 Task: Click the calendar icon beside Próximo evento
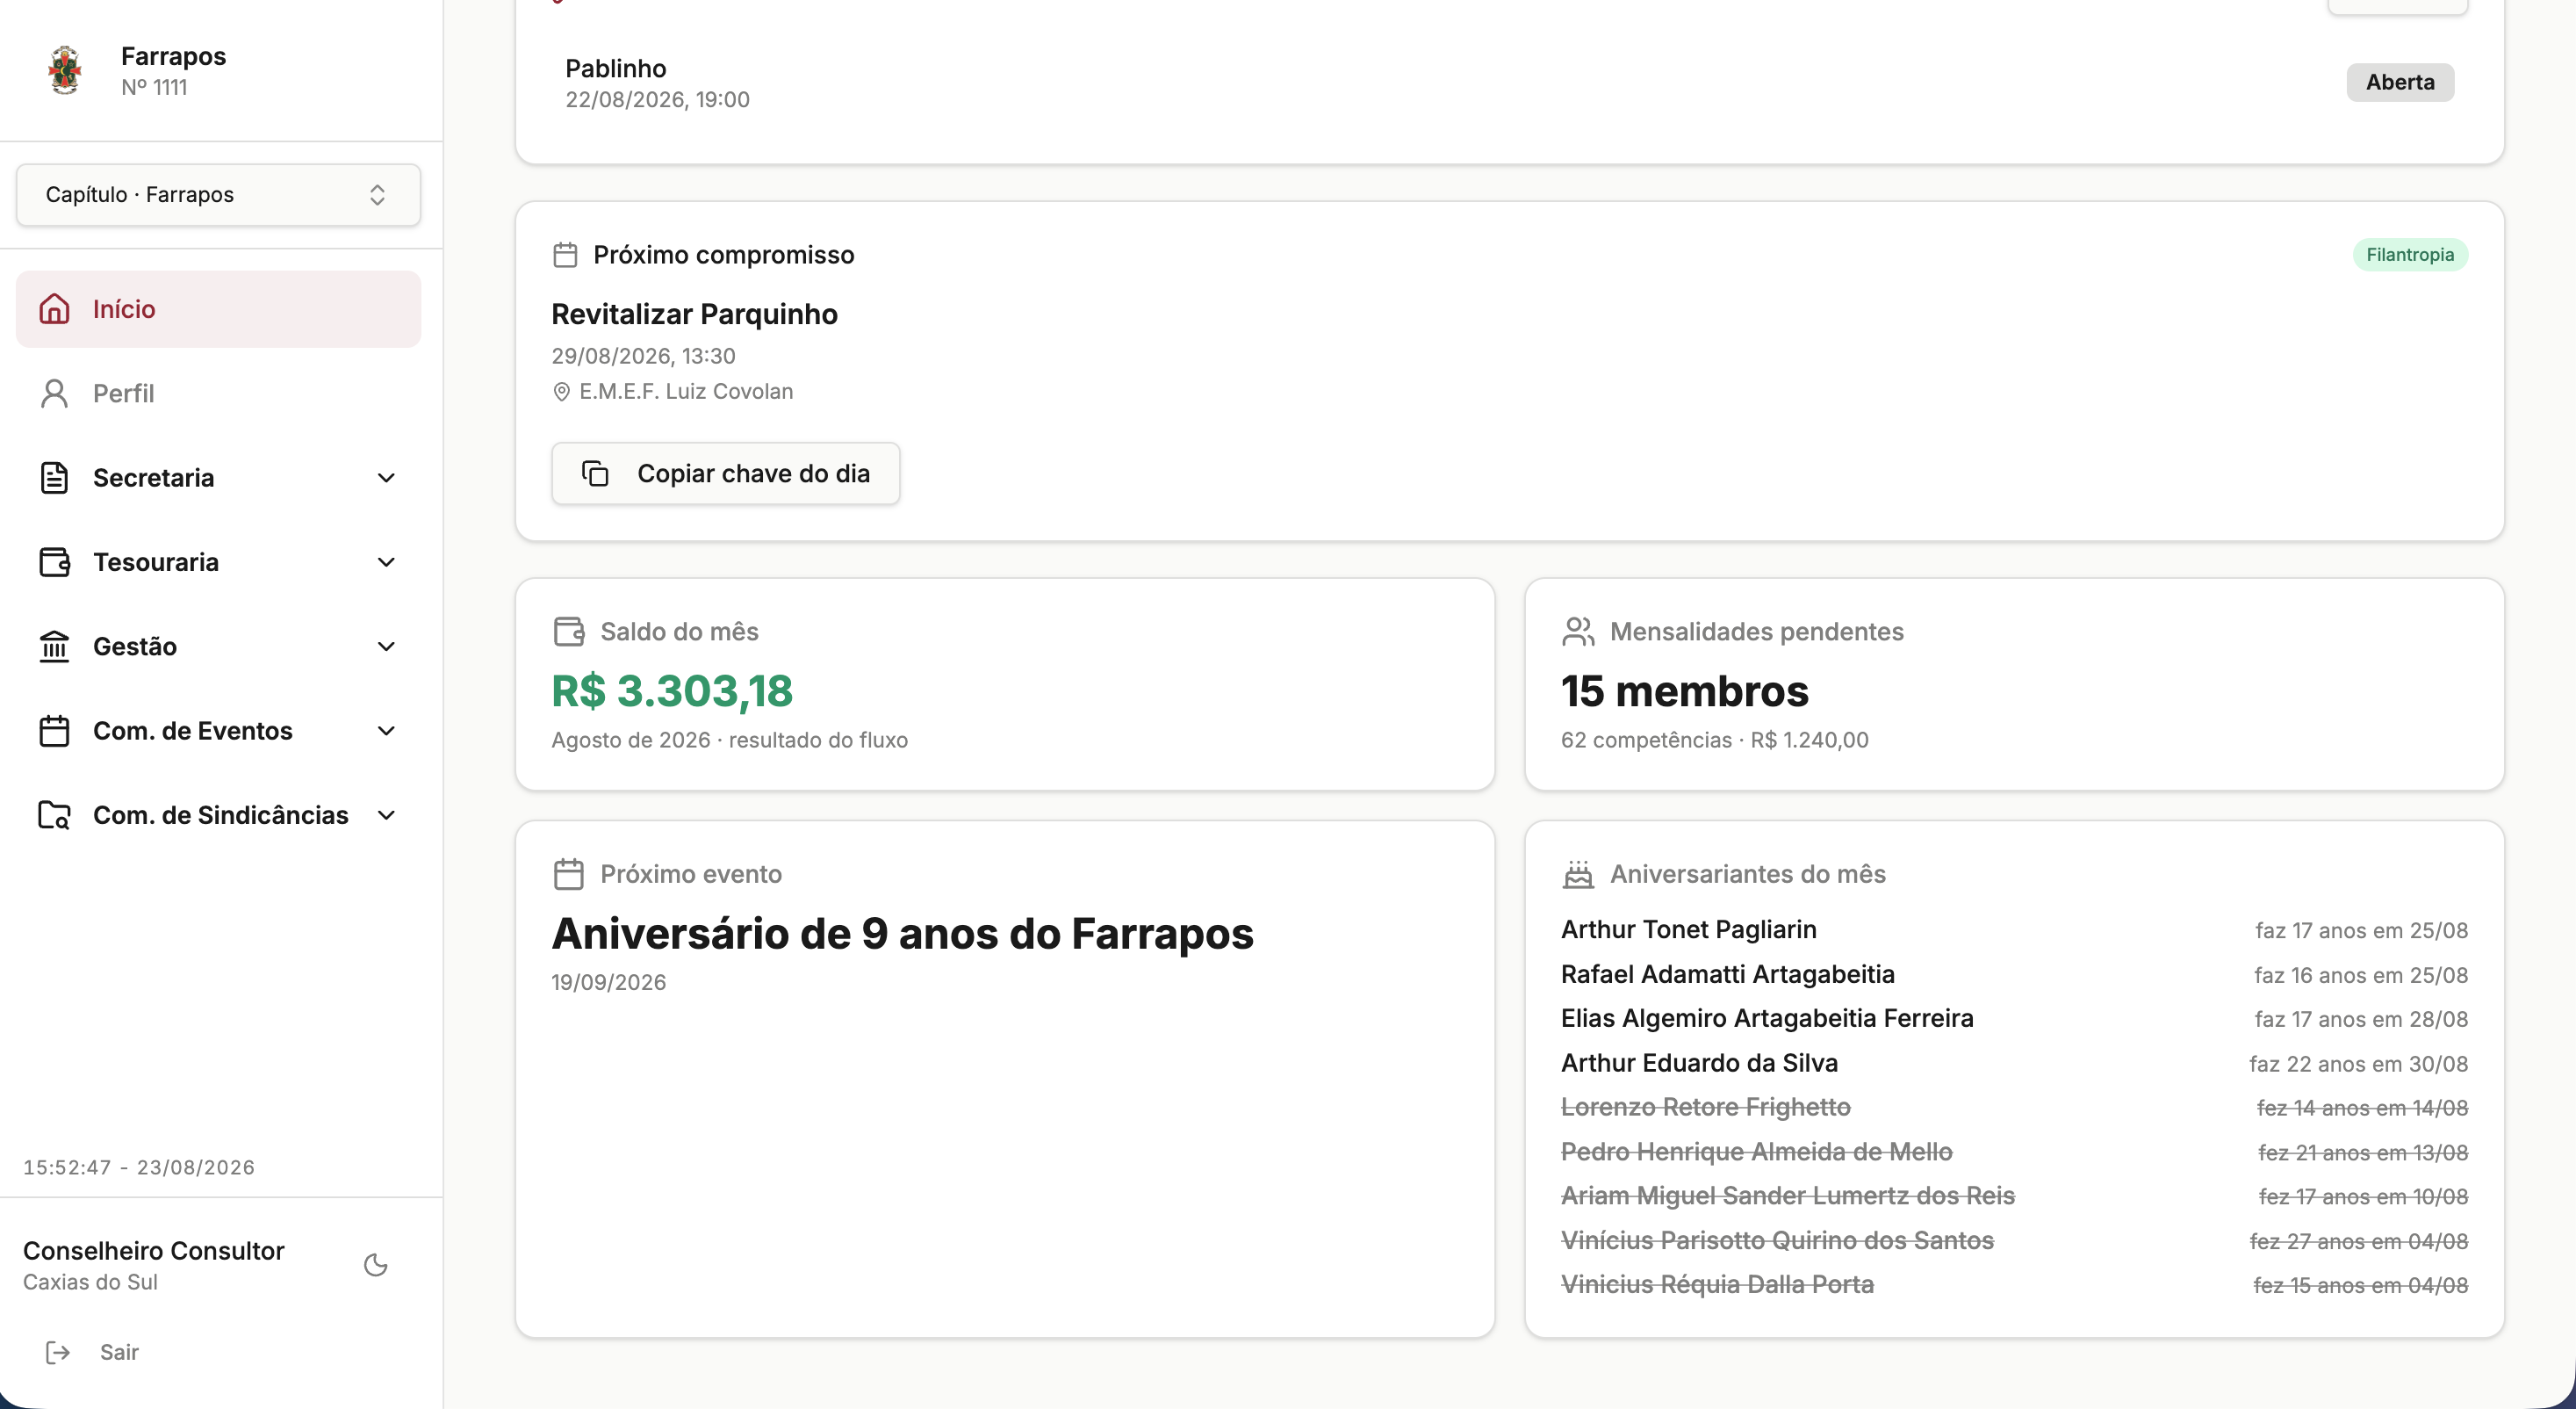(568, 874)
